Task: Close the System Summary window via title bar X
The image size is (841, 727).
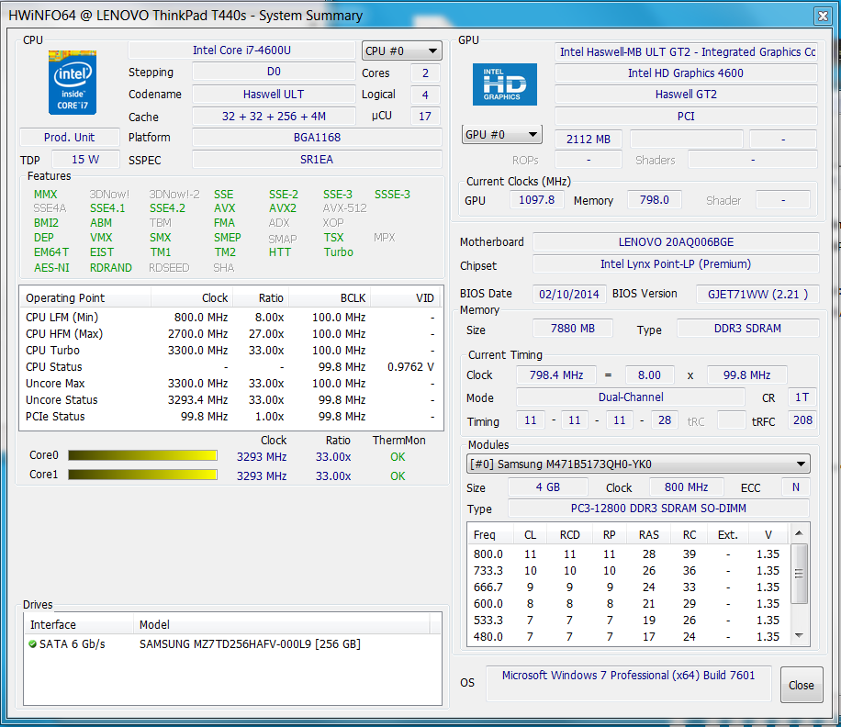Action: pyautogui.click(x=823, y=17)
